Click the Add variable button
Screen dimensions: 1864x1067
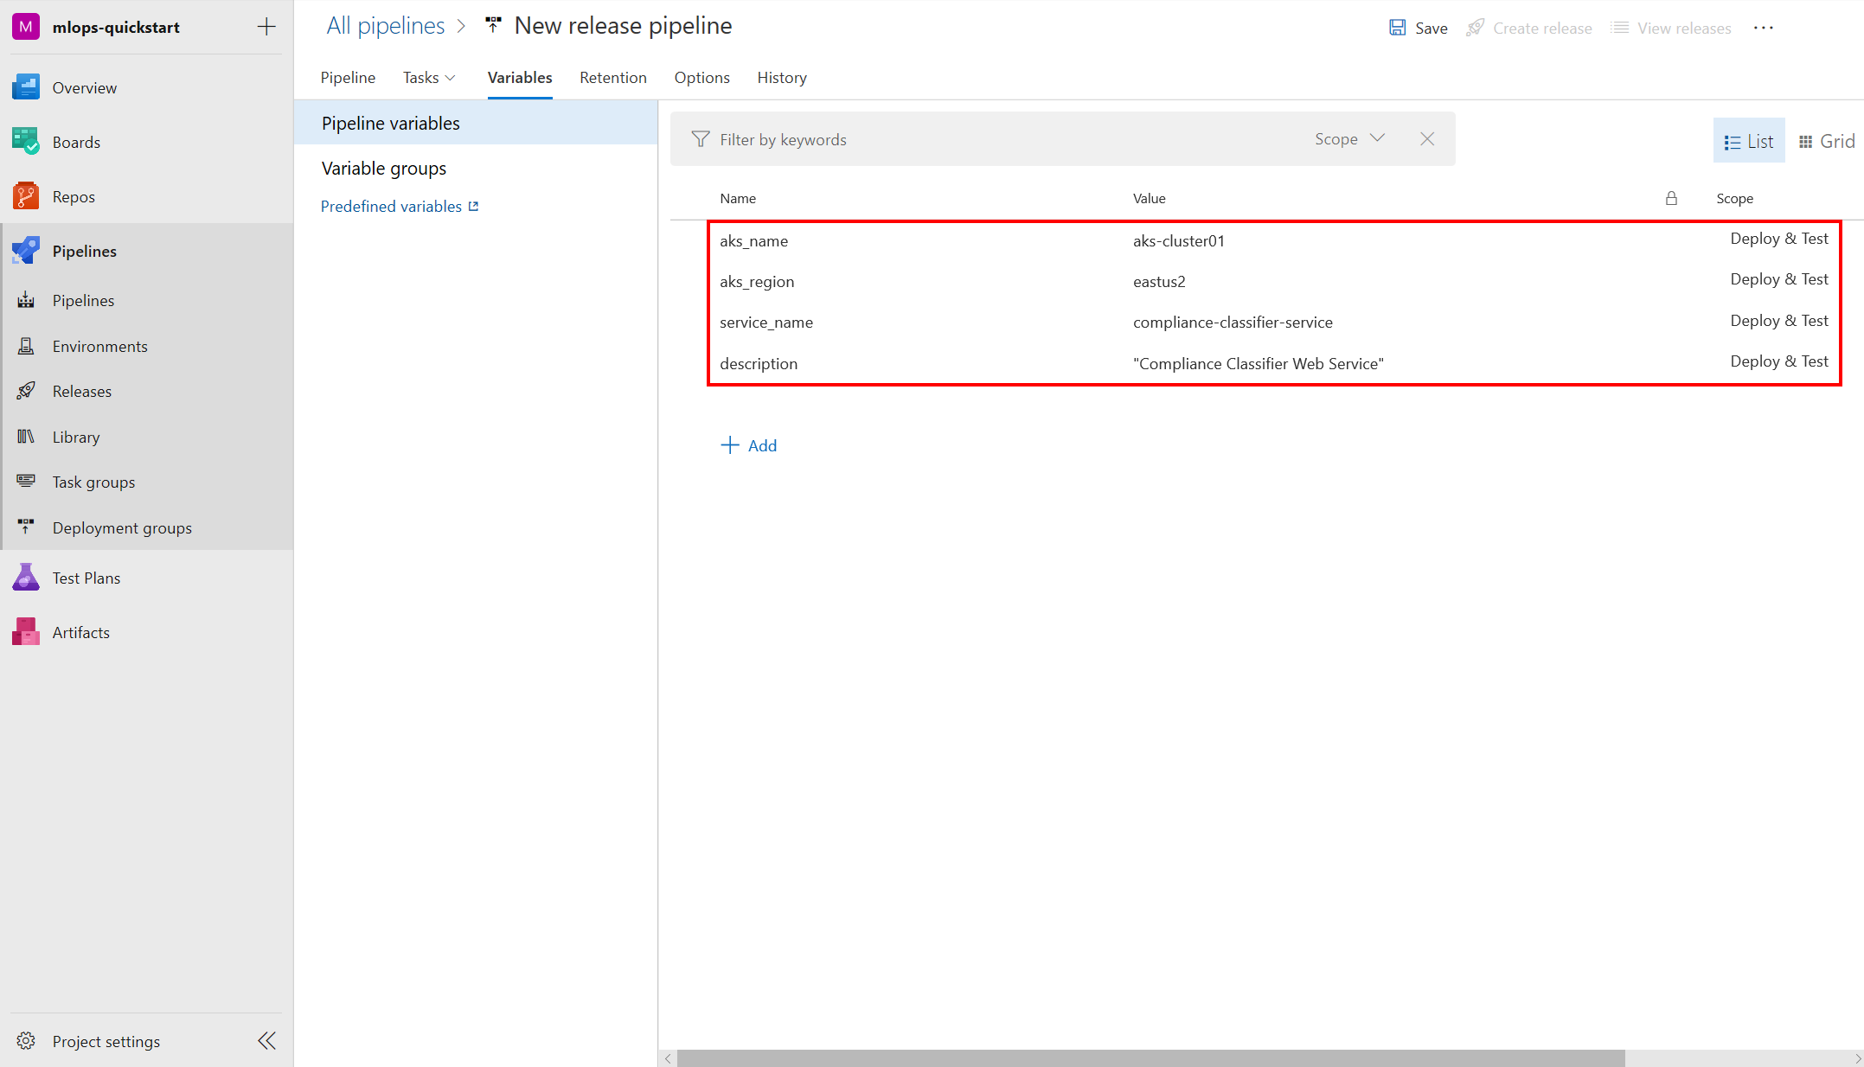pyautogui.click(x=749, y=444)
